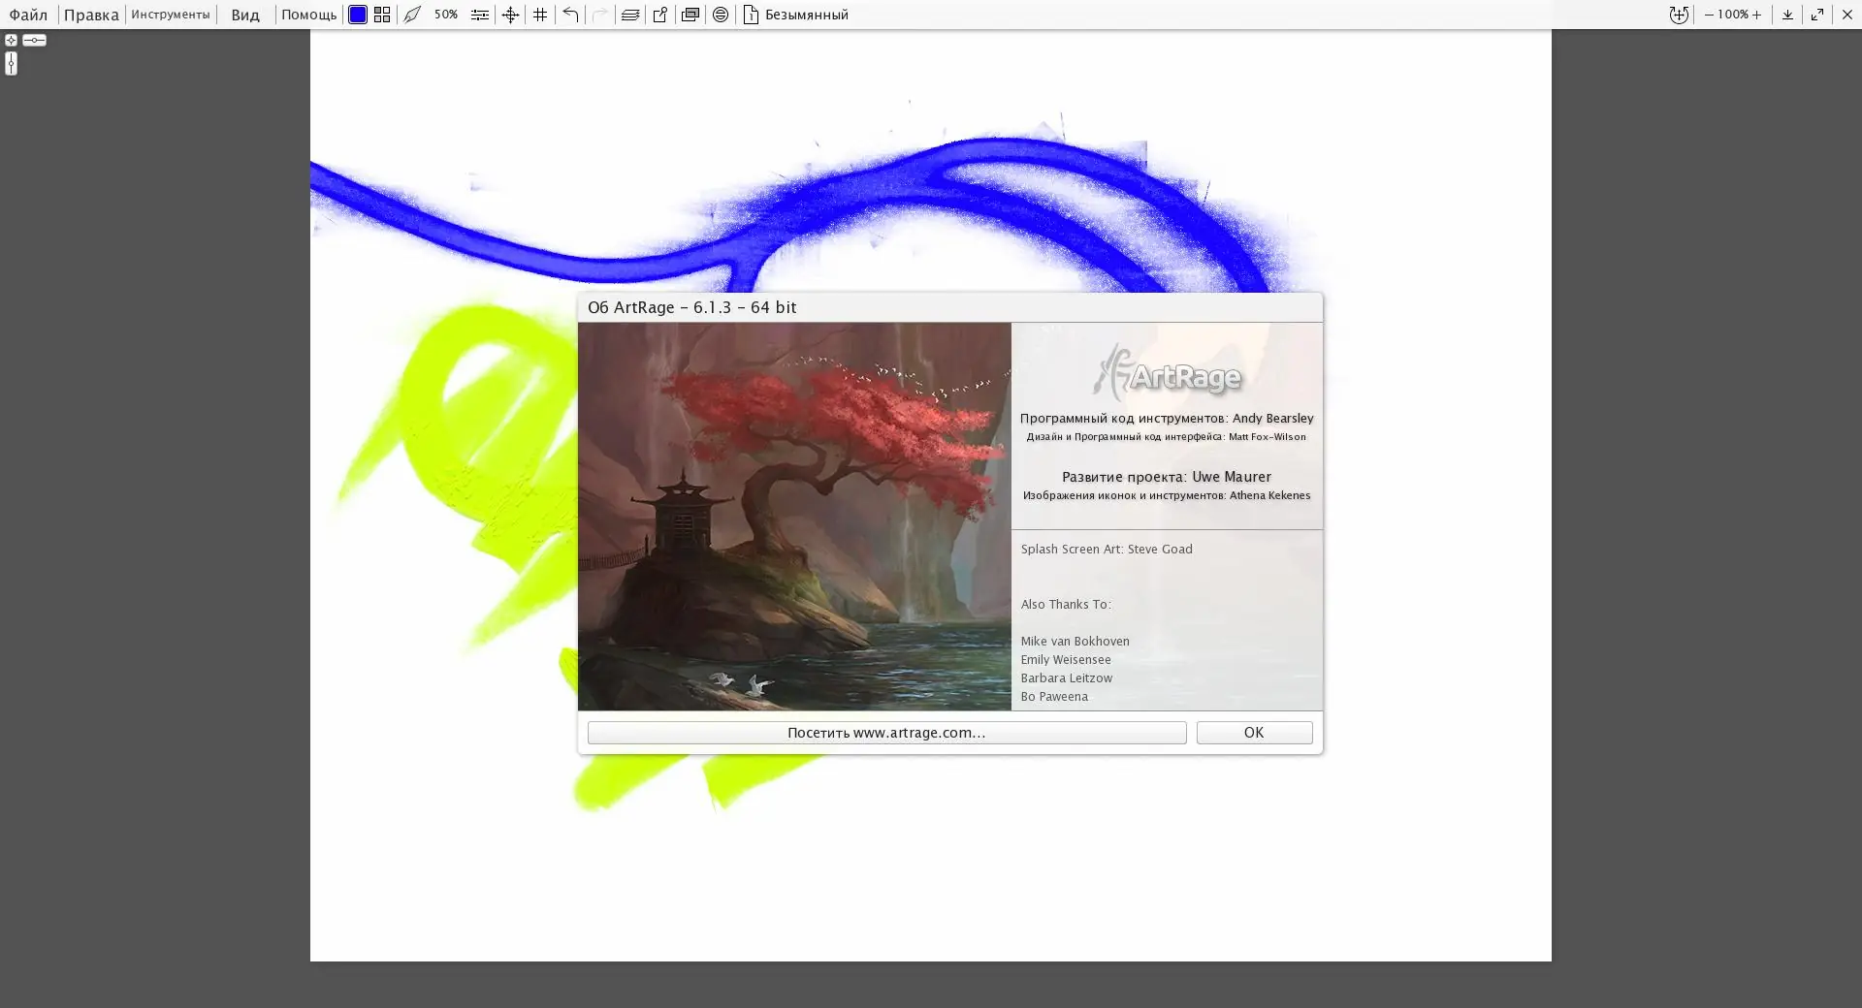Click the 50% tool size value
This screenshot has height=1008, width=1862.
click(446, 15)
